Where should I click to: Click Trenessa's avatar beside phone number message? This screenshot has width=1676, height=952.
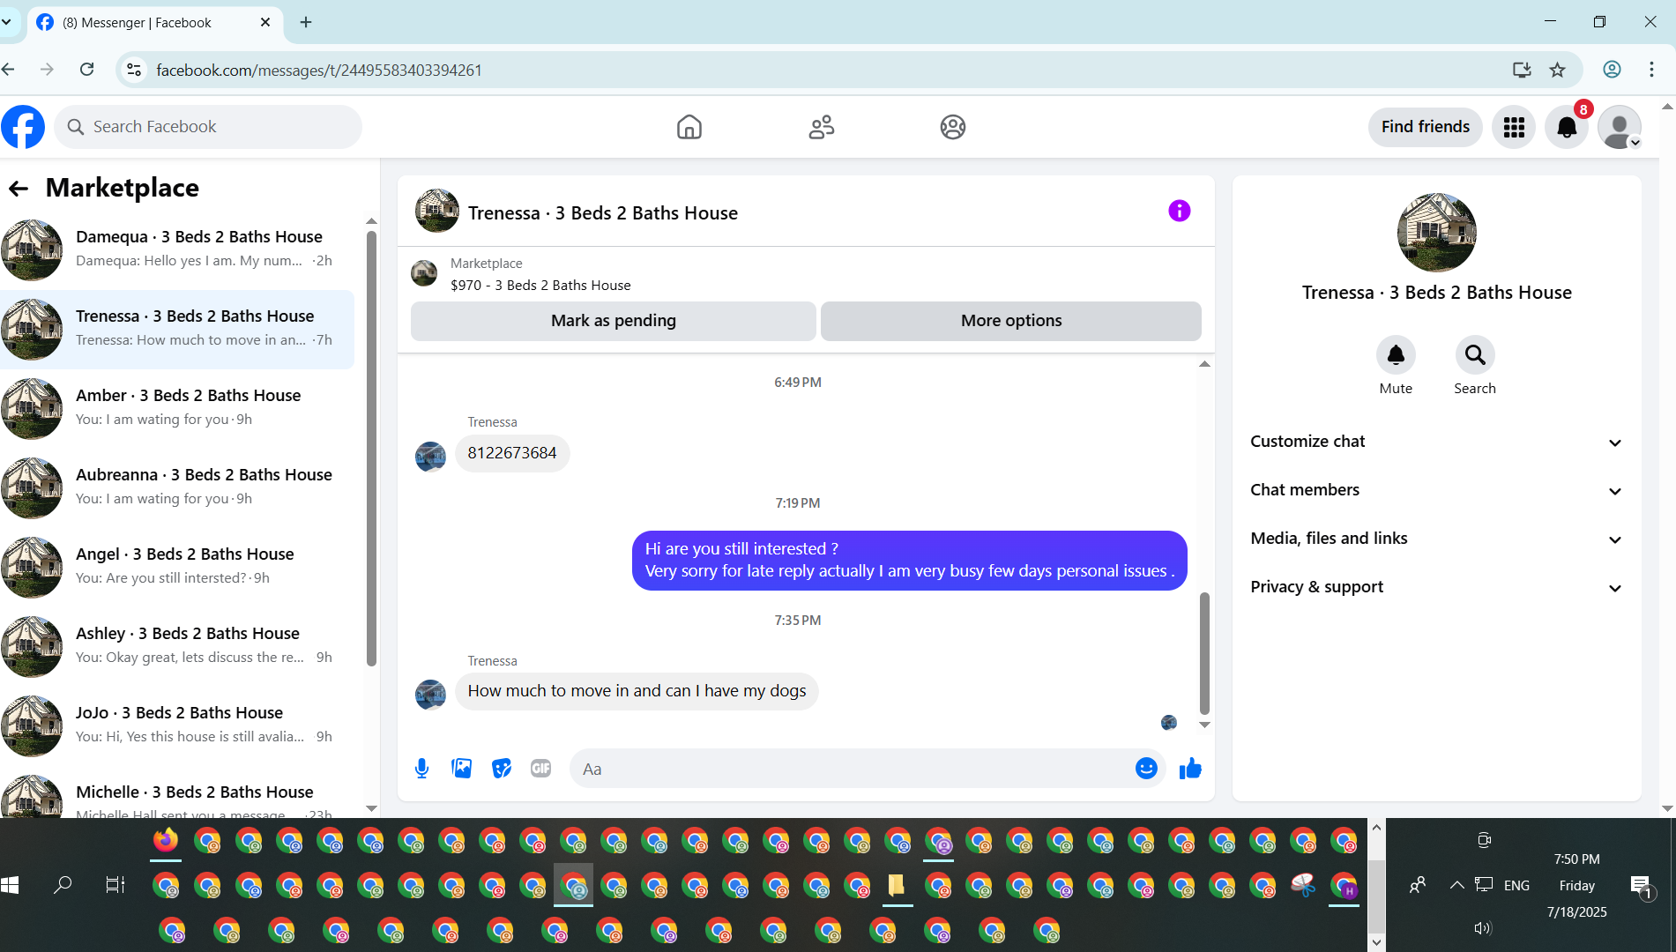coord(430,457)
